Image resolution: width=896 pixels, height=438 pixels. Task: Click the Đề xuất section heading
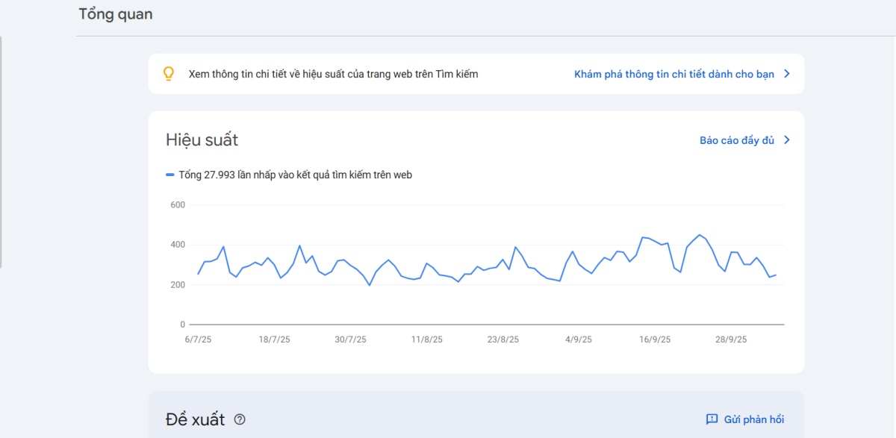[195, 419]
